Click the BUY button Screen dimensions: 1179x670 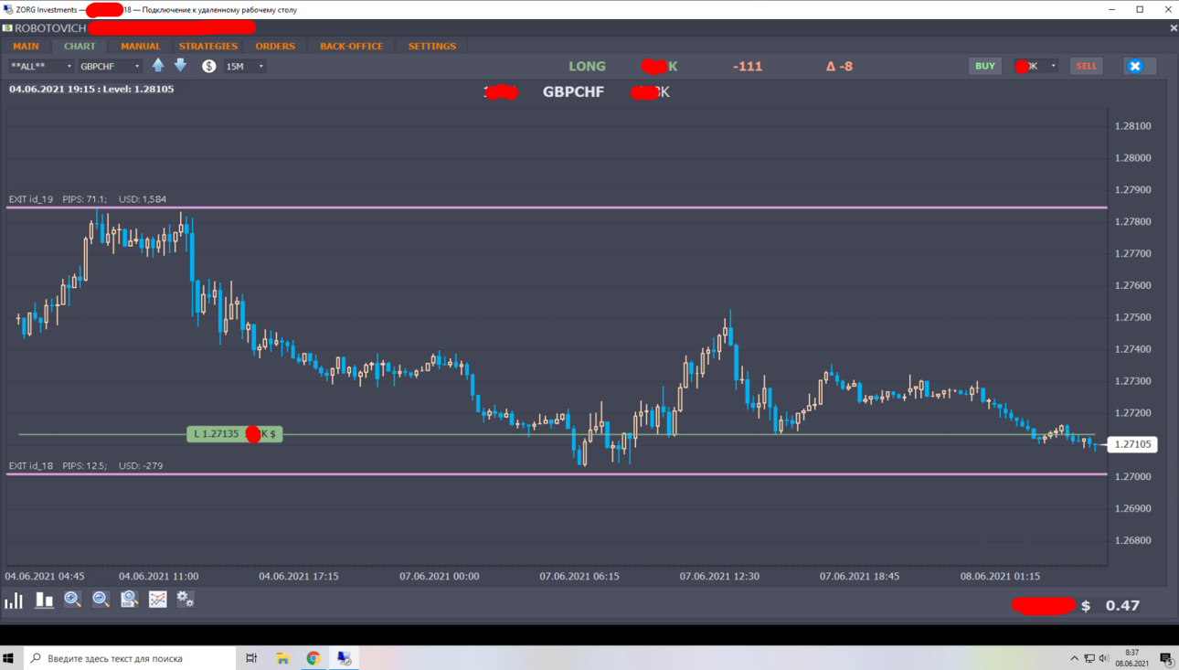coord(984,66)
